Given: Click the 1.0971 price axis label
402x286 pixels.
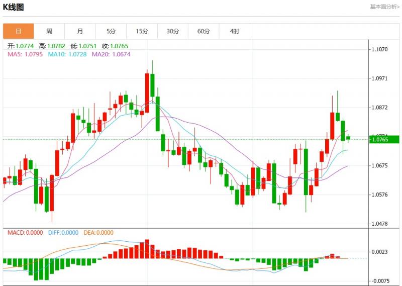Looking at the screenshot, I should tap(380, 78).
